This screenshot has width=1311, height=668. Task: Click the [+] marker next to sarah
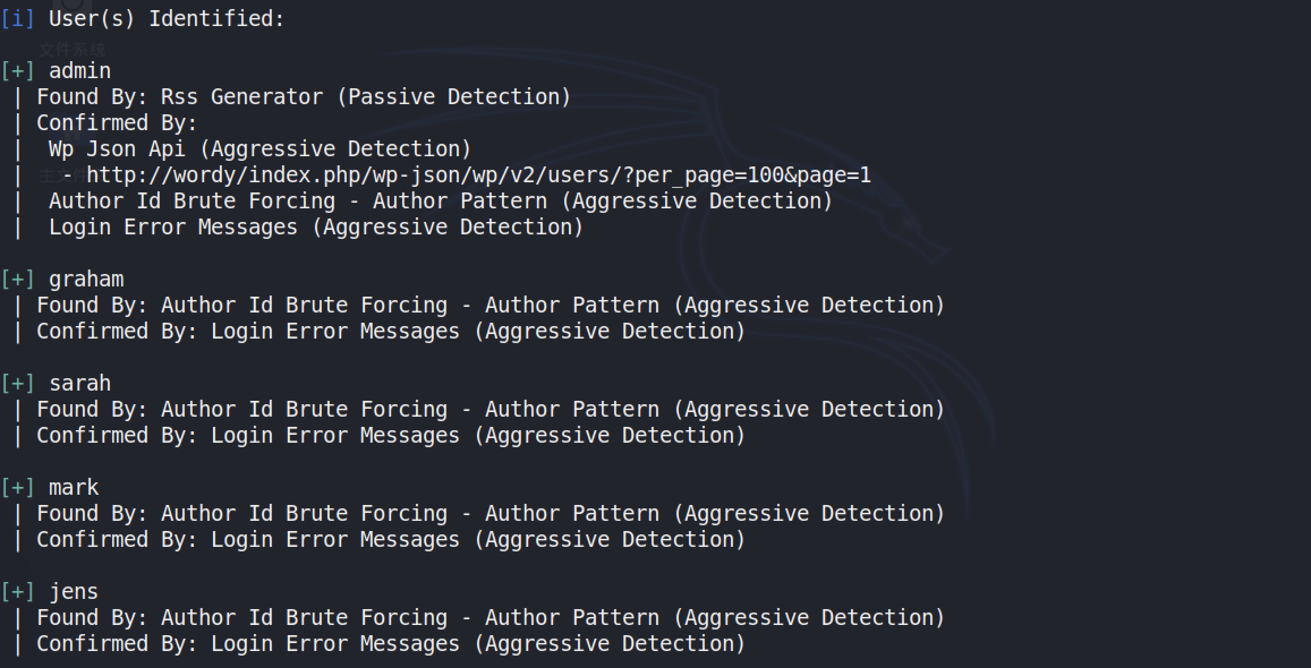(x=18, y=384)
